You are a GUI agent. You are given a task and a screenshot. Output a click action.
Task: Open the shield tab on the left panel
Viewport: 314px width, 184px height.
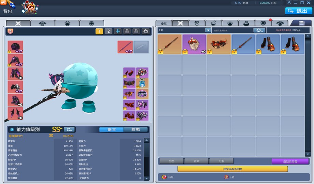click(x=92, y=23)
